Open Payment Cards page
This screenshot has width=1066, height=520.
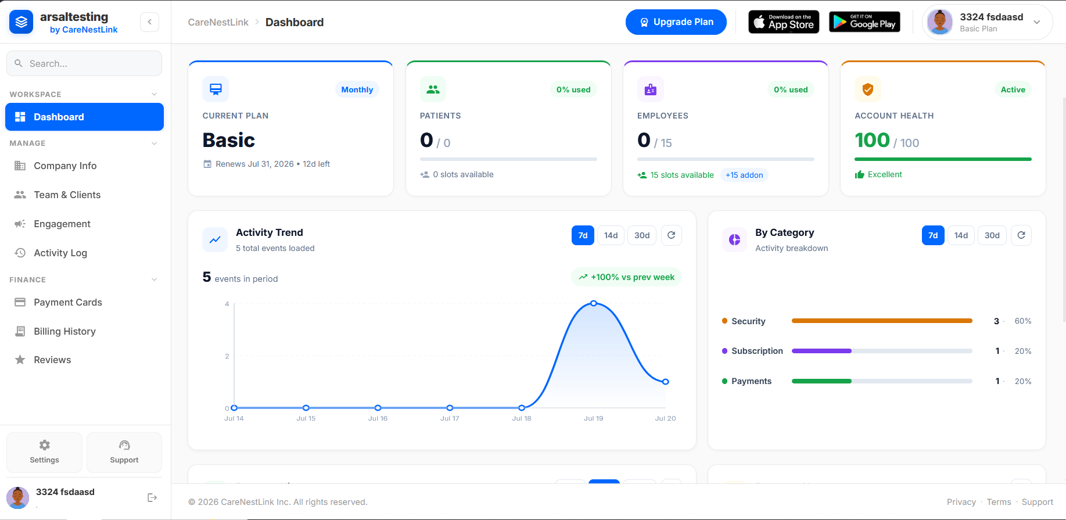pyautogui.click(x=84, y=302)
